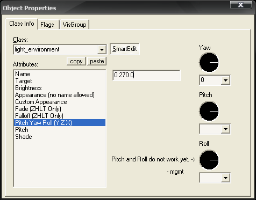Image resolution: width=256 pixels, height=200 pixels.
Task: Click the copy button
Action: (76, 61)
